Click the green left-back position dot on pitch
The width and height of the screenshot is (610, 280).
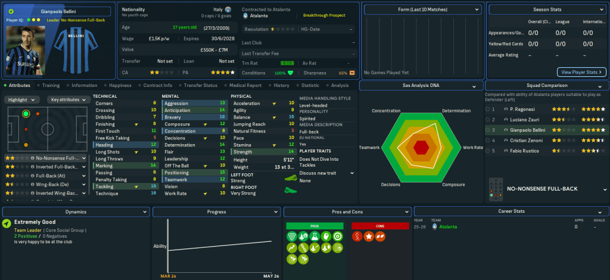tap(26, 113)
